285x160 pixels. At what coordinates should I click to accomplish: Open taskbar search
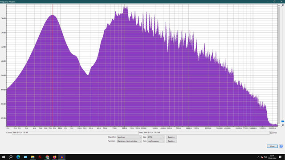coord(11,157)
